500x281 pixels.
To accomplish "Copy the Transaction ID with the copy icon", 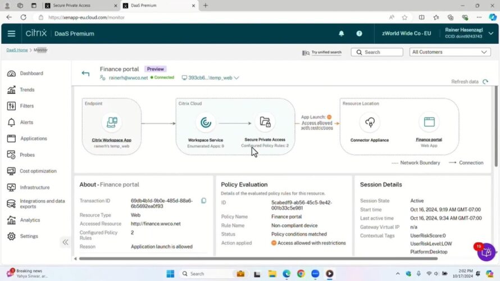I will coord(203,201).
